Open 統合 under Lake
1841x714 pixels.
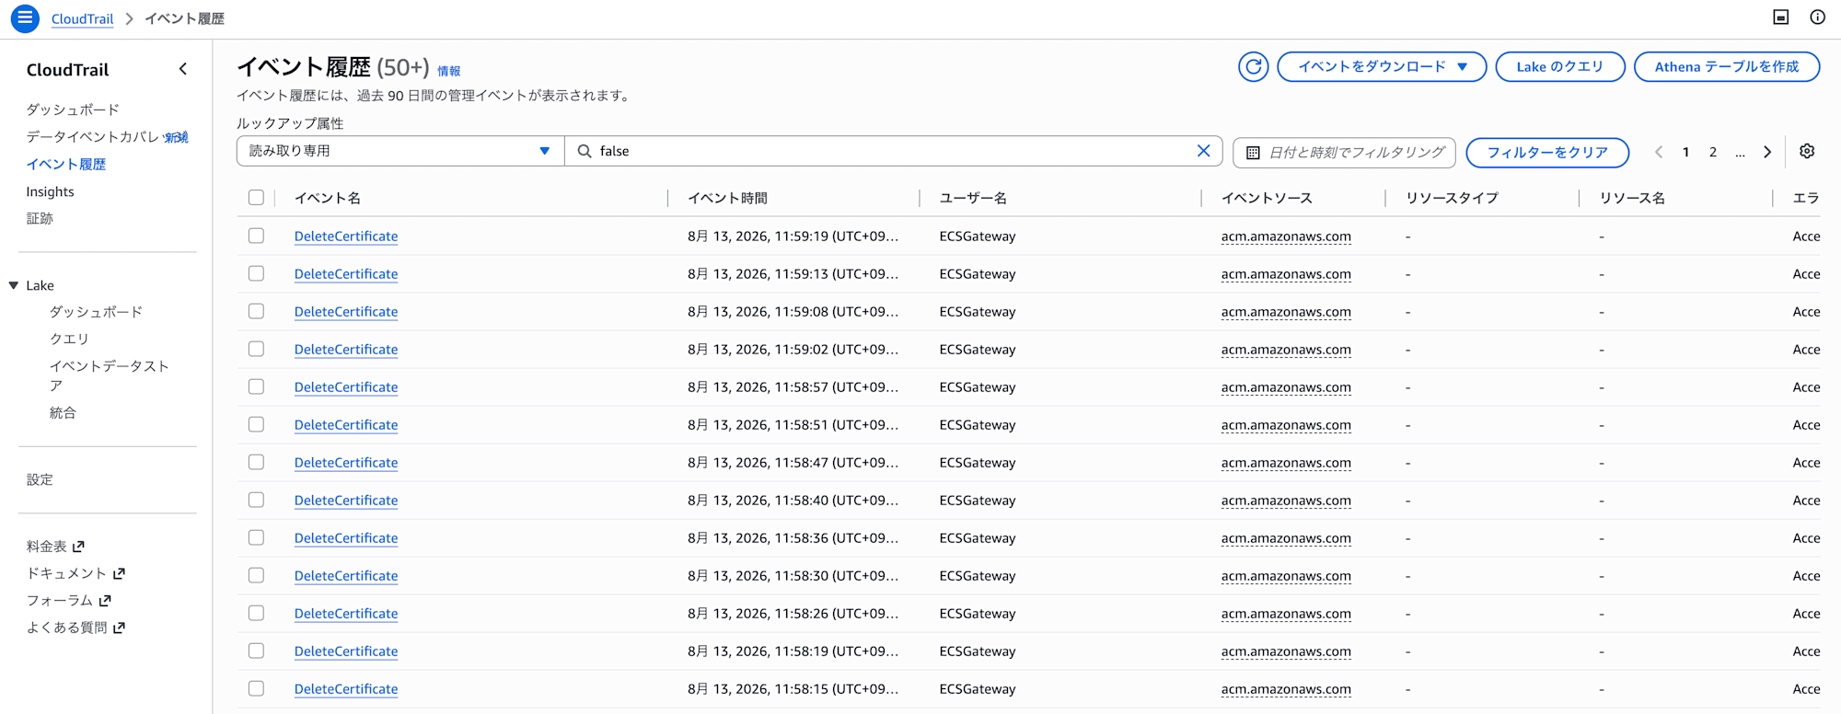coord(63,413)
